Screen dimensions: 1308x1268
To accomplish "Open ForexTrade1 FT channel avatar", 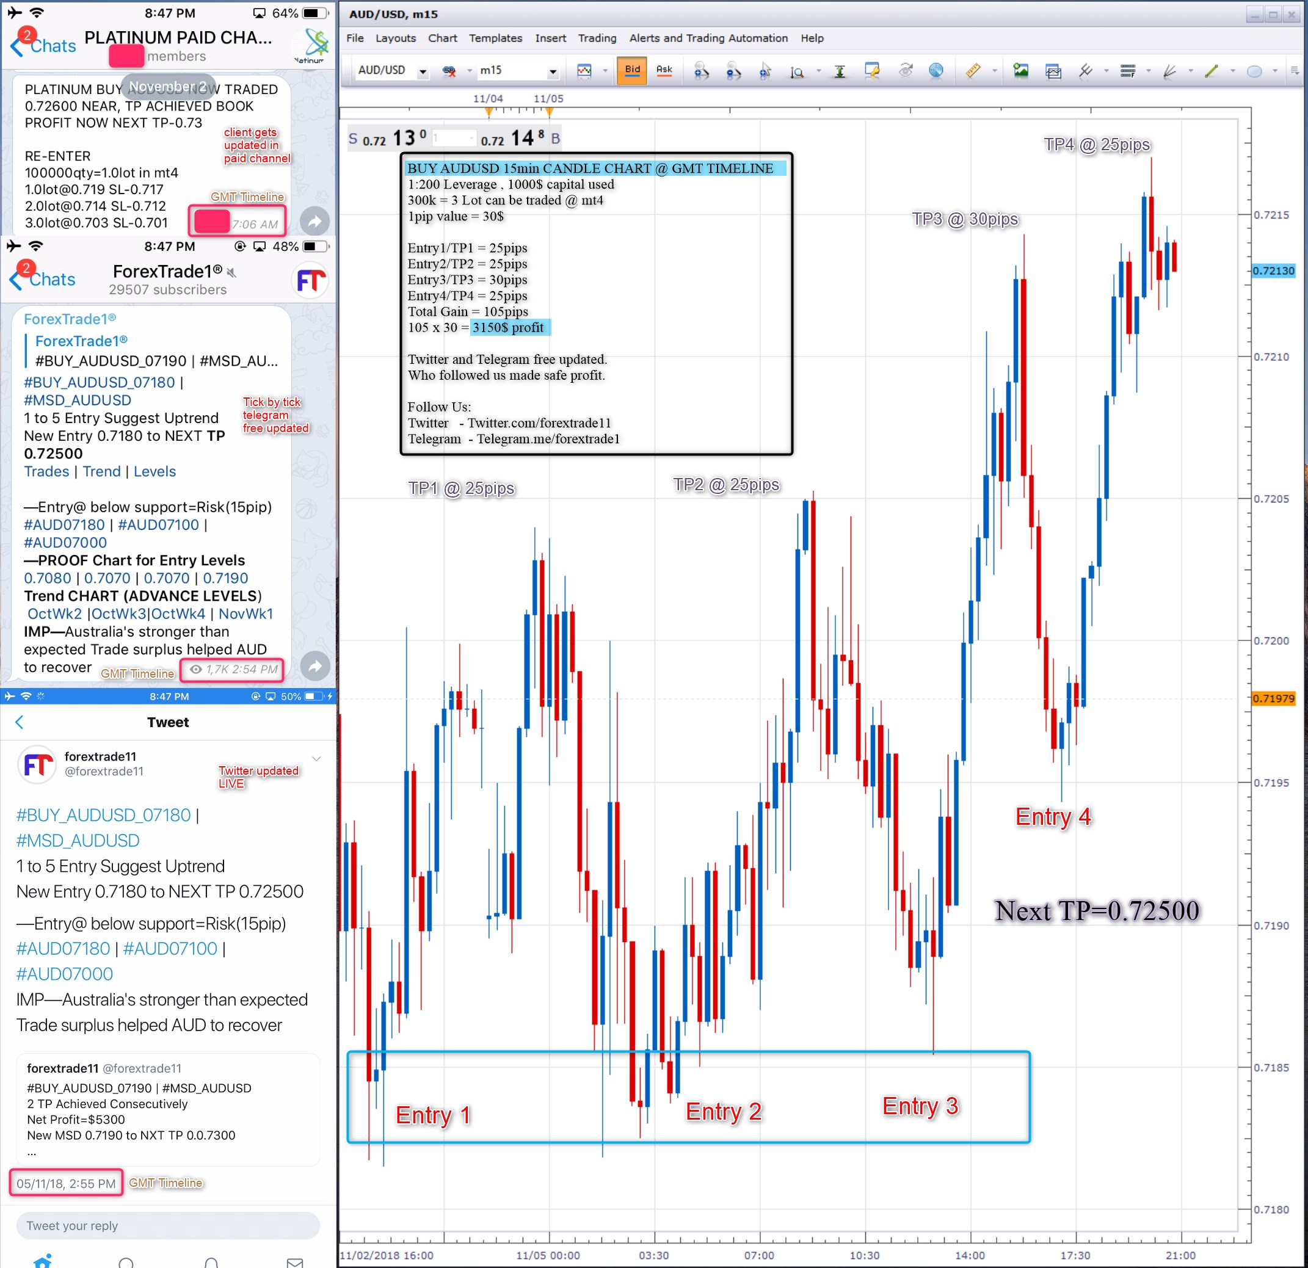I will coord(311,280).
